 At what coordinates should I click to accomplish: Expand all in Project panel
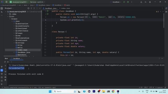click(31, 8)
